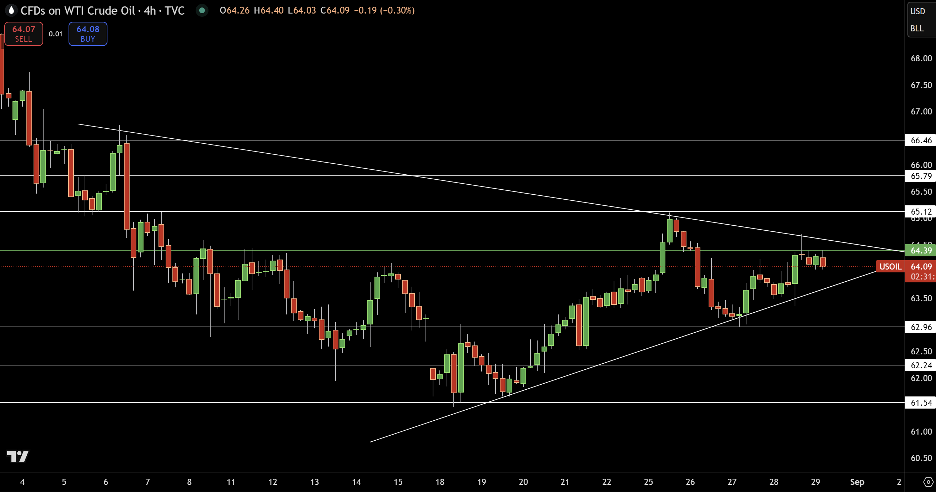Click the 63.50 price axis label
Viewport: 936px width, 492px height.
click(921, 298)
